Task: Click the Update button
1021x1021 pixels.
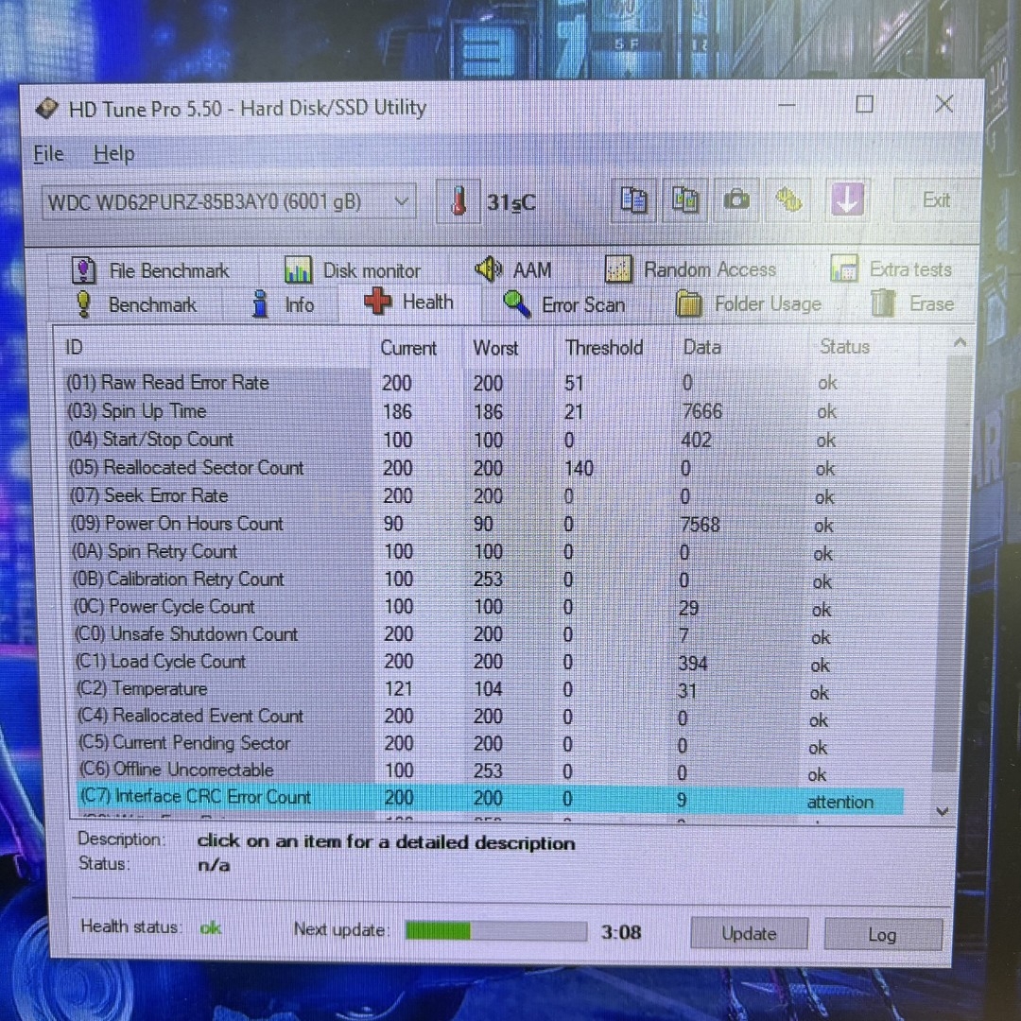Action: click(749, 934)
